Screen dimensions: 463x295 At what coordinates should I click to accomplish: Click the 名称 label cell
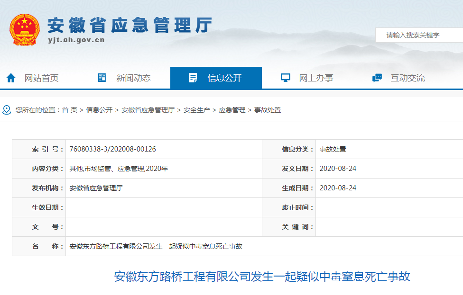tap(39, 246)
